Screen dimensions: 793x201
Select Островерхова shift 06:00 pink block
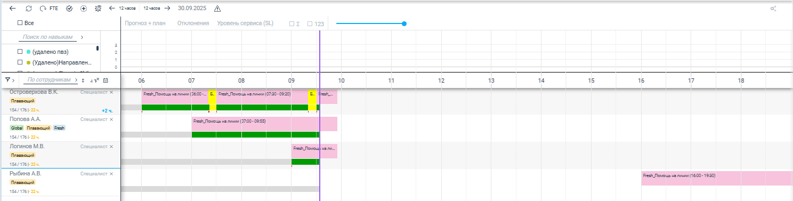point(175,97)
